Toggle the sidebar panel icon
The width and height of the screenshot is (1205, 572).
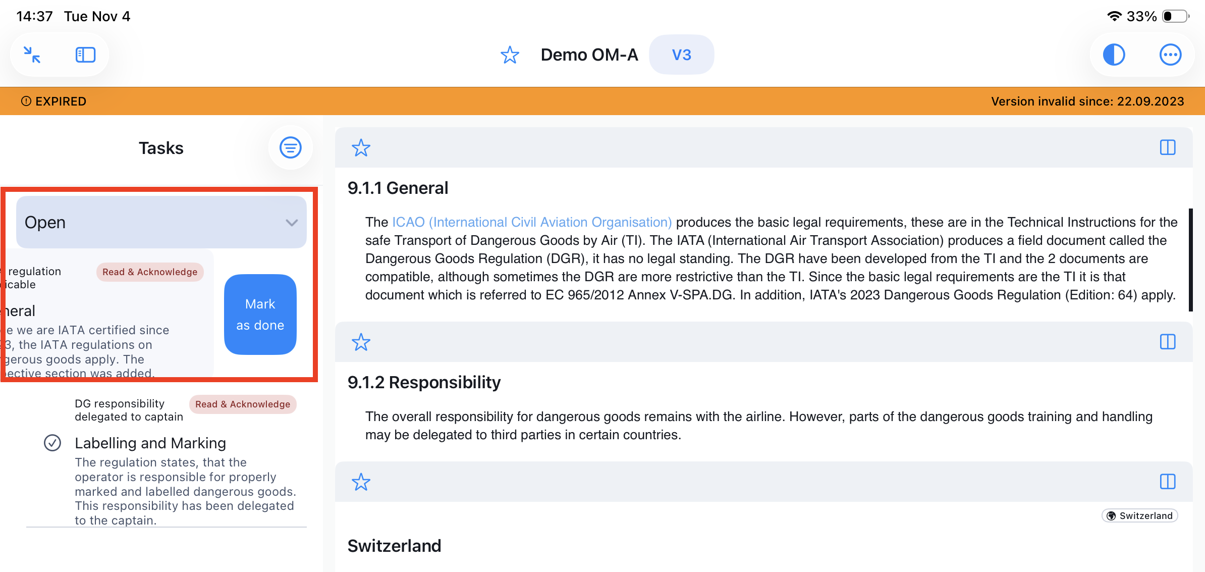[85, 55]
